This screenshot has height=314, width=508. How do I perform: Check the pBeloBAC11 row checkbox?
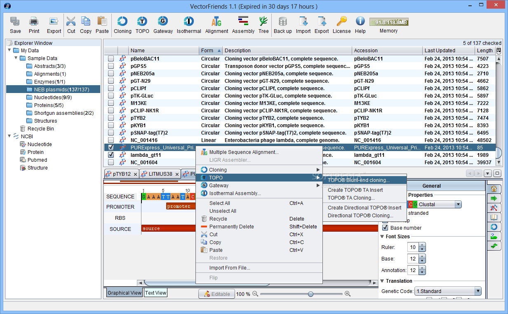(x=111, y=59)
